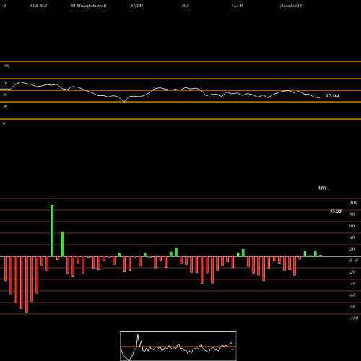Click the tallest green MR bar
The width and height of the screenshot is (361, 361).
[x=52, y=230]
